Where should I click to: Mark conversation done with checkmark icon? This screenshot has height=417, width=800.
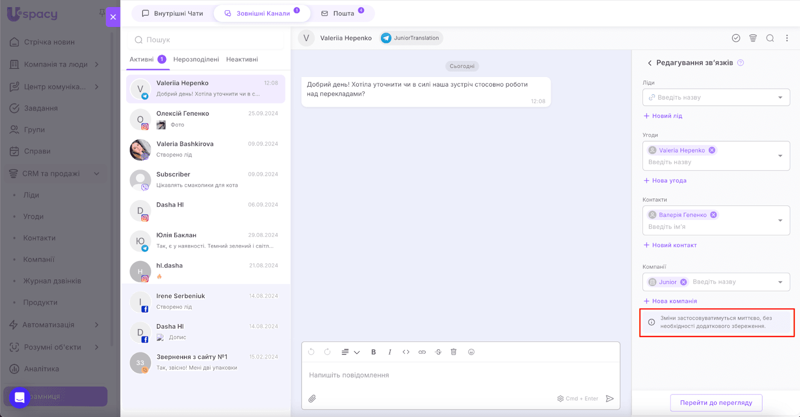(x=736, y=38)
